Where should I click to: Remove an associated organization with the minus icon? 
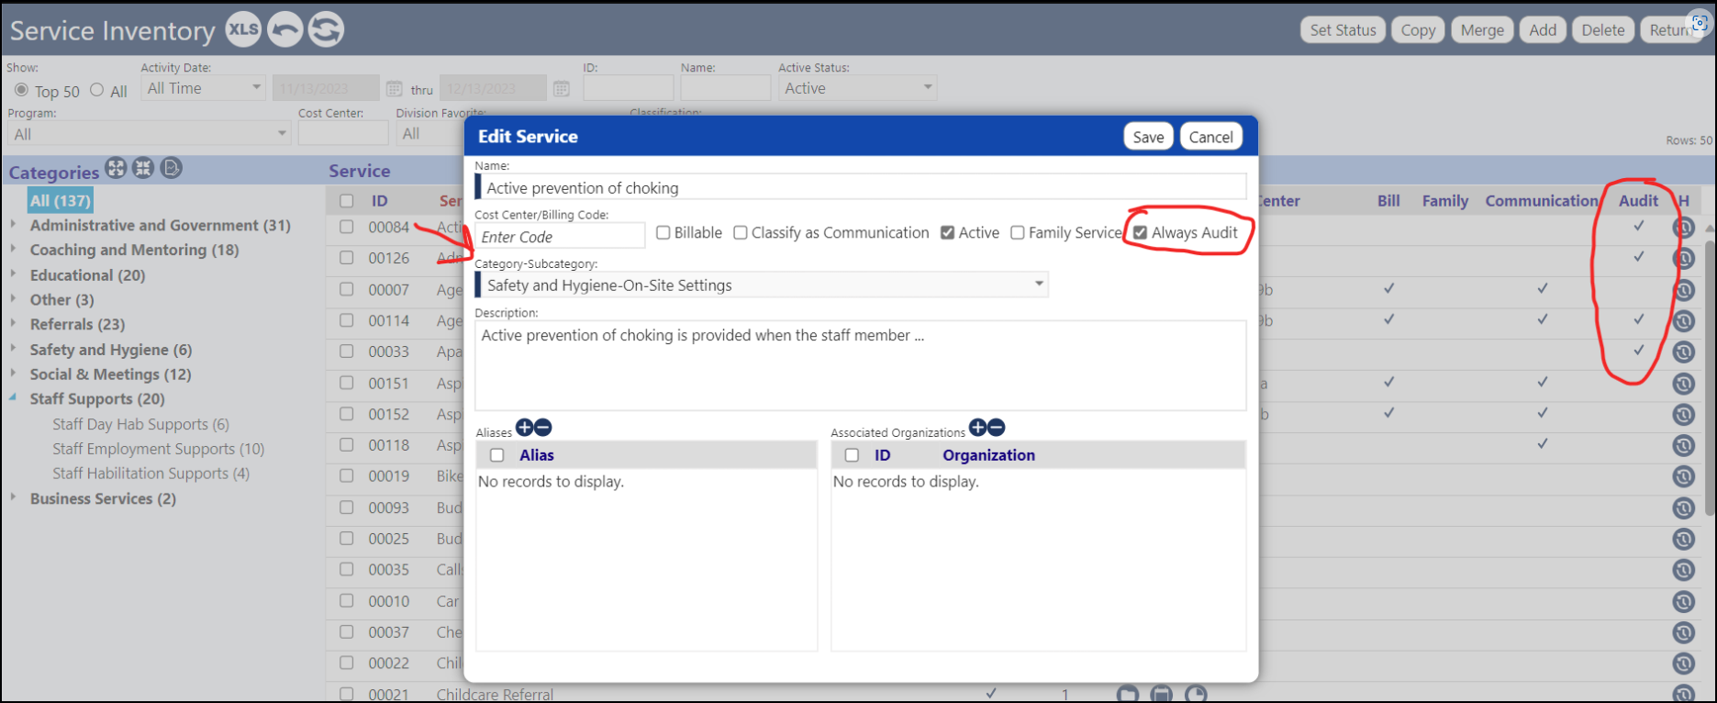coord(997,428)
